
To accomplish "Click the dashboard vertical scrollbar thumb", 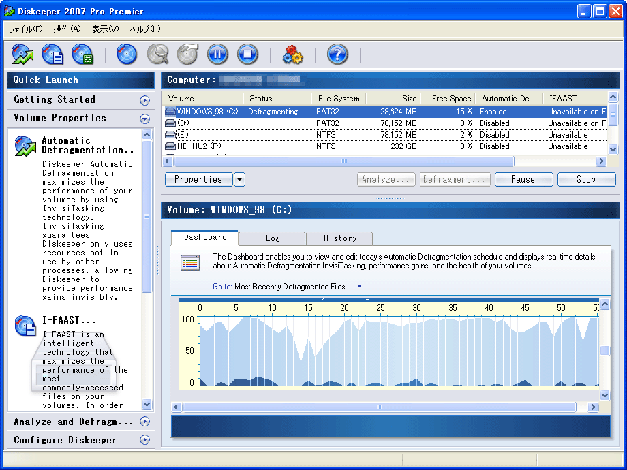I will [605, 351].
